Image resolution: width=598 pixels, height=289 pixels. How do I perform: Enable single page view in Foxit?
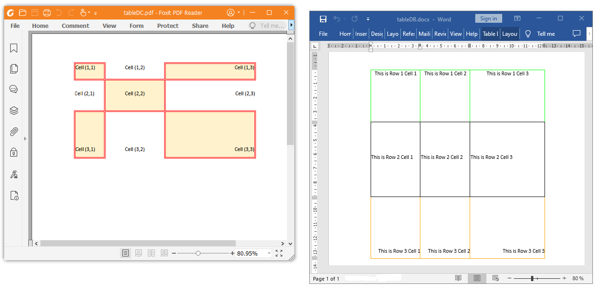(x=126, y=253)
